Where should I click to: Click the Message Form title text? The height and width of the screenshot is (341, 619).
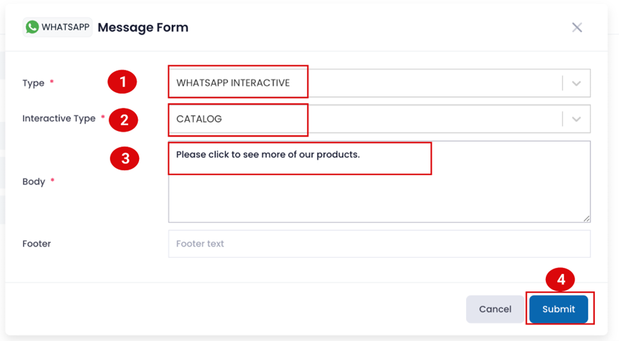point(143,27)
